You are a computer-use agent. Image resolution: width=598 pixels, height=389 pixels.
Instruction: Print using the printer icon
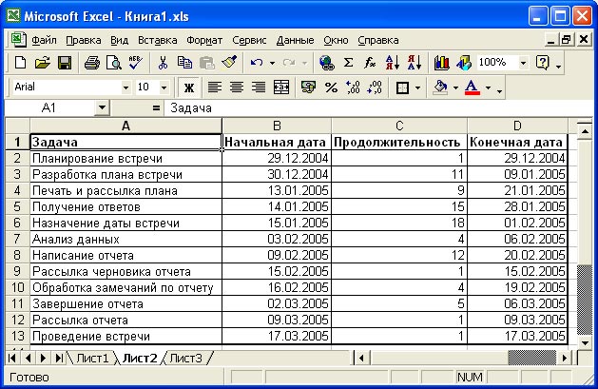click(x=92, y=63)
